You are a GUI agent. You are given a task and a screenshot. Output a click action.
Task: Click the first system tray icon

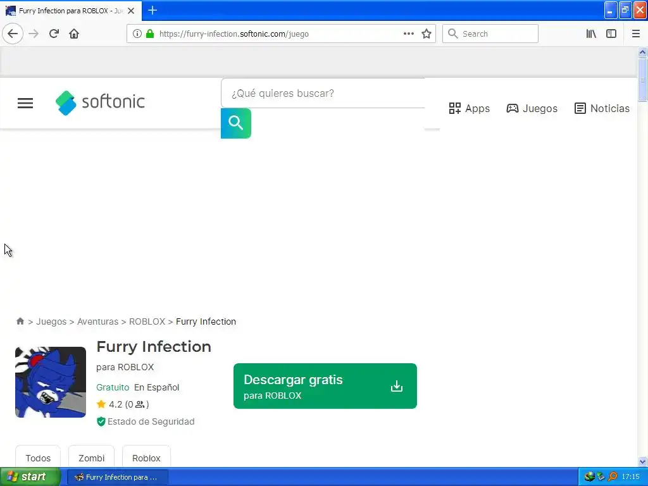click(589, 477)
